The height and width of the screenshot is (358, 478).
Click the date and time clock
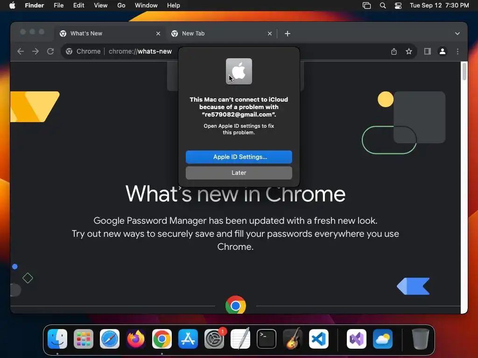pyautogui.click(x=439, y=6)
